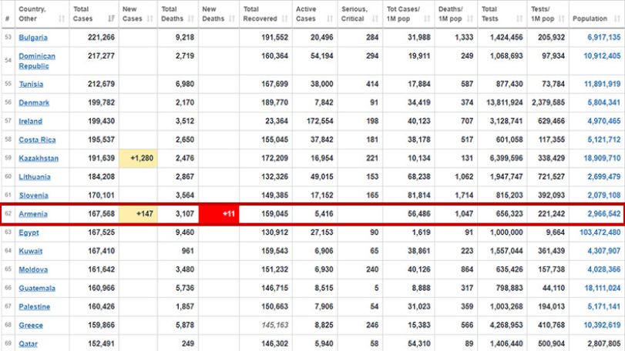This screenshot has height=351, width=625.
Task: Sort by Country, Other column icon
Action: (x=62, y=18)
